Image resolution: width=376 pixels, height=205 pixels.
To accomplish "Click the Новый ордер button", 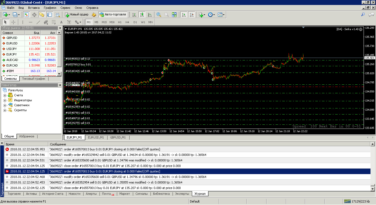I will (76, 15).
